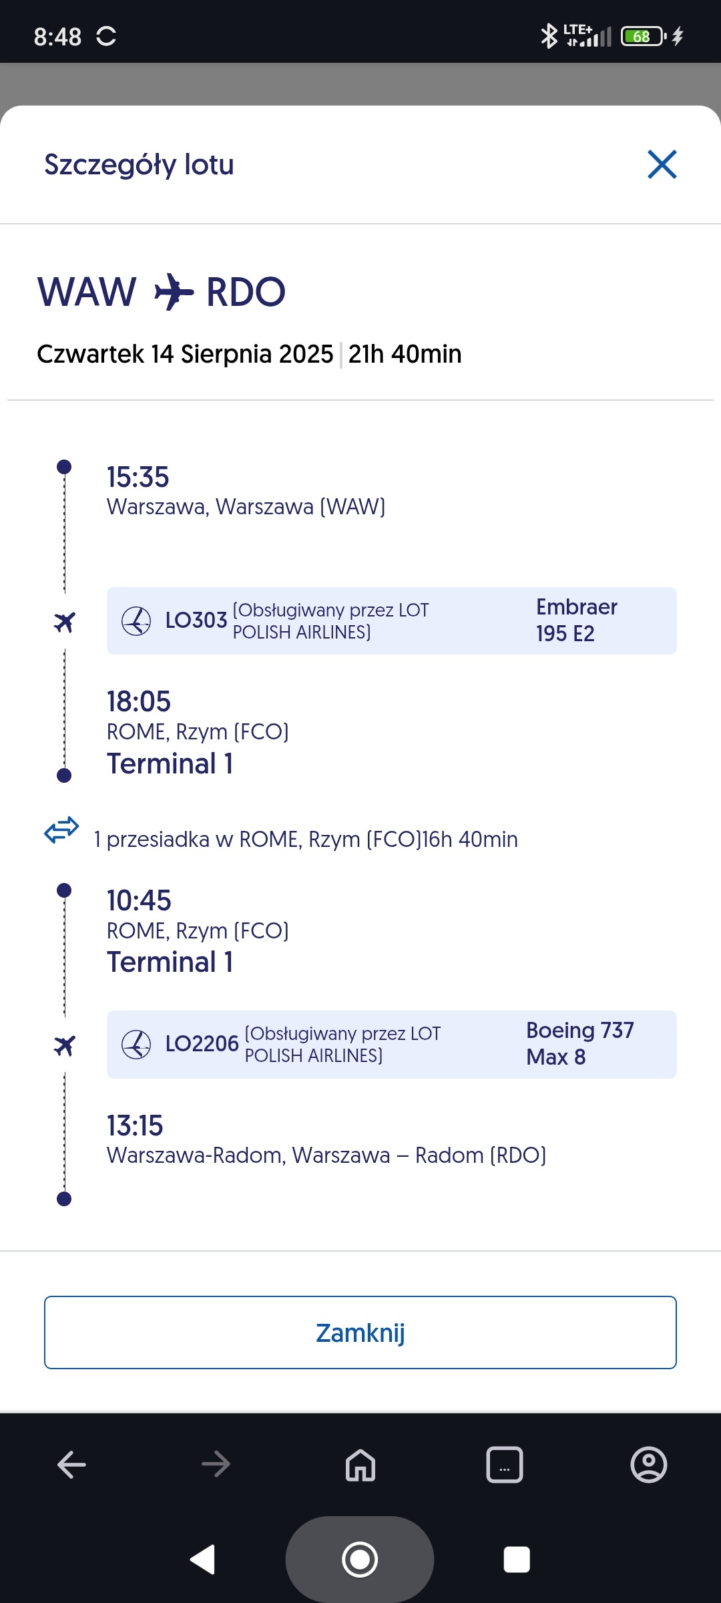Tap the LOT logo beside LO303
Screen dimensions: 721x1603
click(x=136, y=621)
